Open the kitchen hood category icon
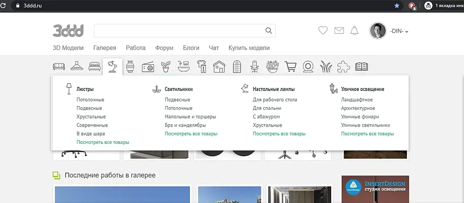 [x=77, y=66]
